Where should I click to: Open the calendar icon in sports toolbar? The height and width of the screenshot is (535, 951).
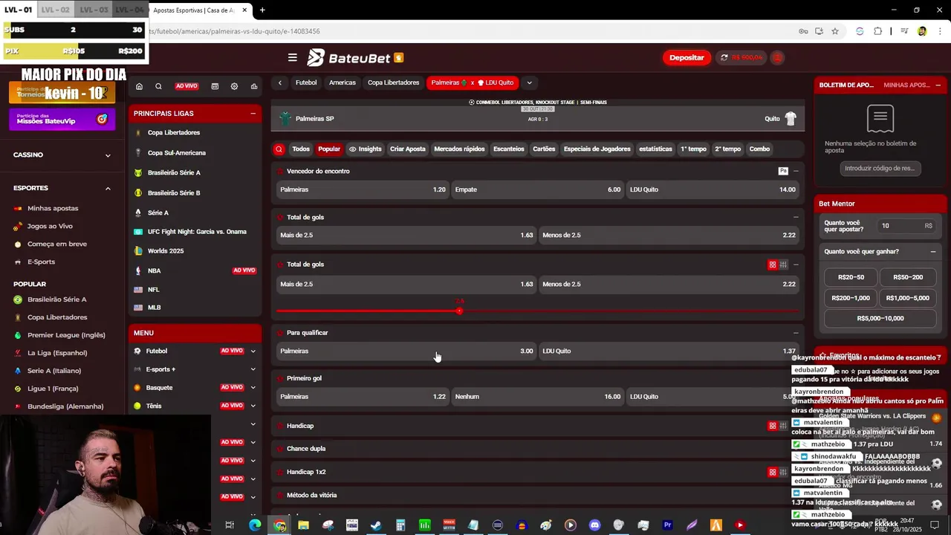[215, 86]
